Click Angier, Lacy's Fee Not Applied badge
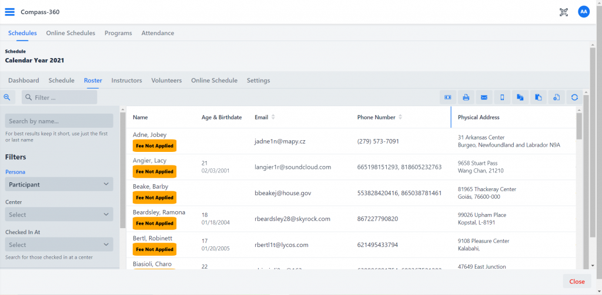 click(x=155, y=172)
